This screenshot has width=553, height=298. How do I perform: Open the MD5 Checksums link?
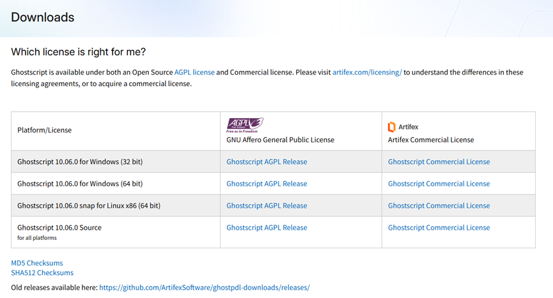37,263
